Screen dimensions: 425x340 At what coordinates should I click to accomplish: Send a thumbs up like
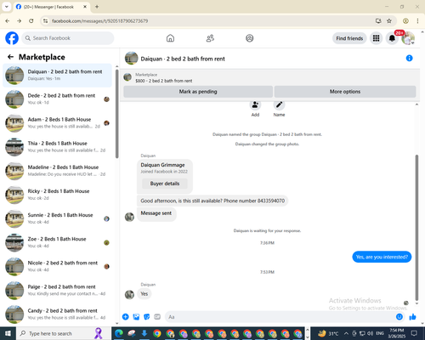(x=412, y=317)
